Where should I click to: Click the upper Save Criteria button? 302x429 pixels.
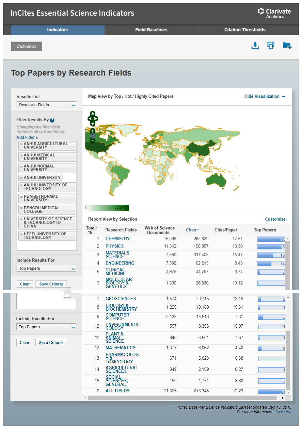click(51, 284)
